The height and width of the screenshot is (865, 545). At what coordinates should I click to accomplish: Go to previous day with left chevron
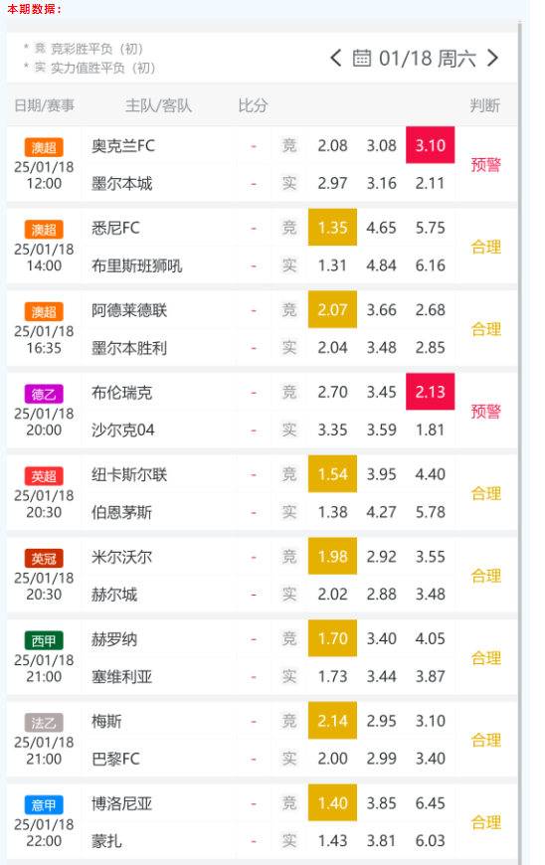click(x=335, y=58)
